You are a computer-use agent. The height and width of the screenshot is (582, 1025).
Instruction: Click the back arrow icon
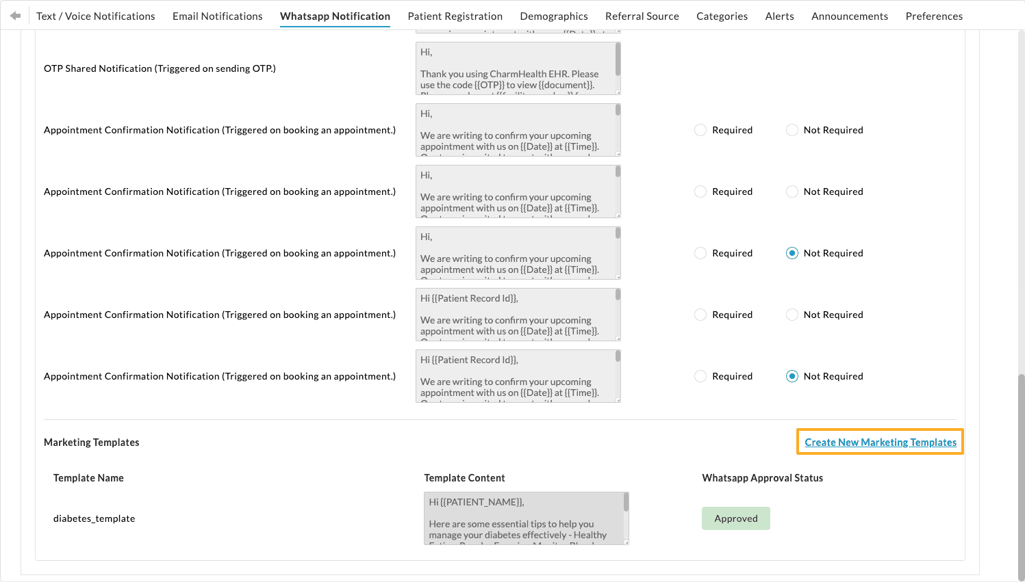[x=14, y=15]
